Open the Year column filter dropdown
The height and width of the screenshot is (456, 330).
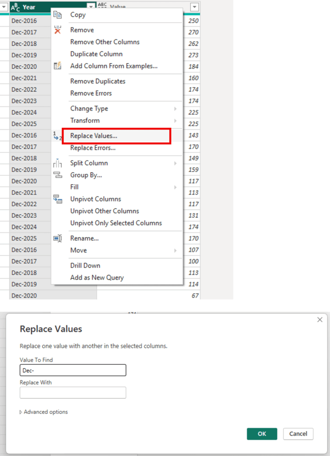click(x=91, y=7)
